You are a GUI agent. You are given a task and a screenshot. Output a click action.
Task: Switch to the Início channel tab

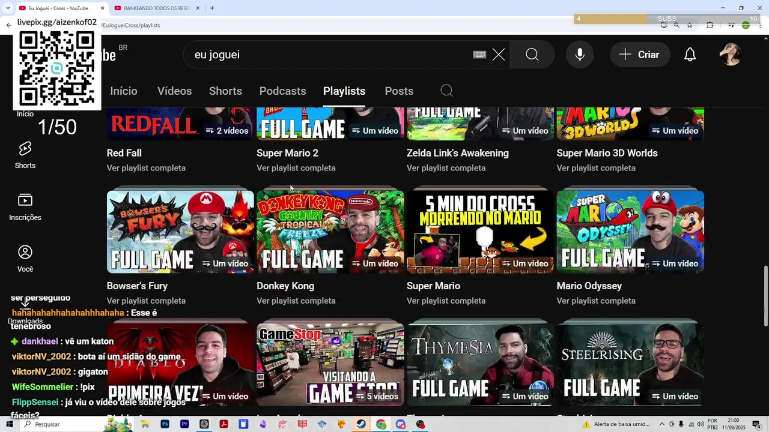tap(124, 91)
